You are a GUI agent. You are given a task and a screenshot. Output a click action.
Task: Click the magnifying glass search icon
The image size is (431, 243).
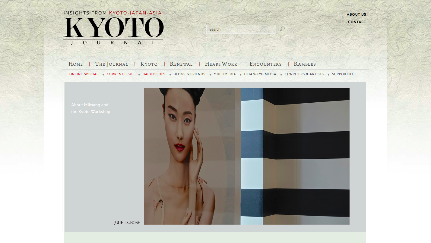point(282,29)
